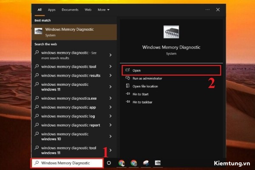
Task: Click Open for Windows Memory Diagnostic
Action: point(171,71)
